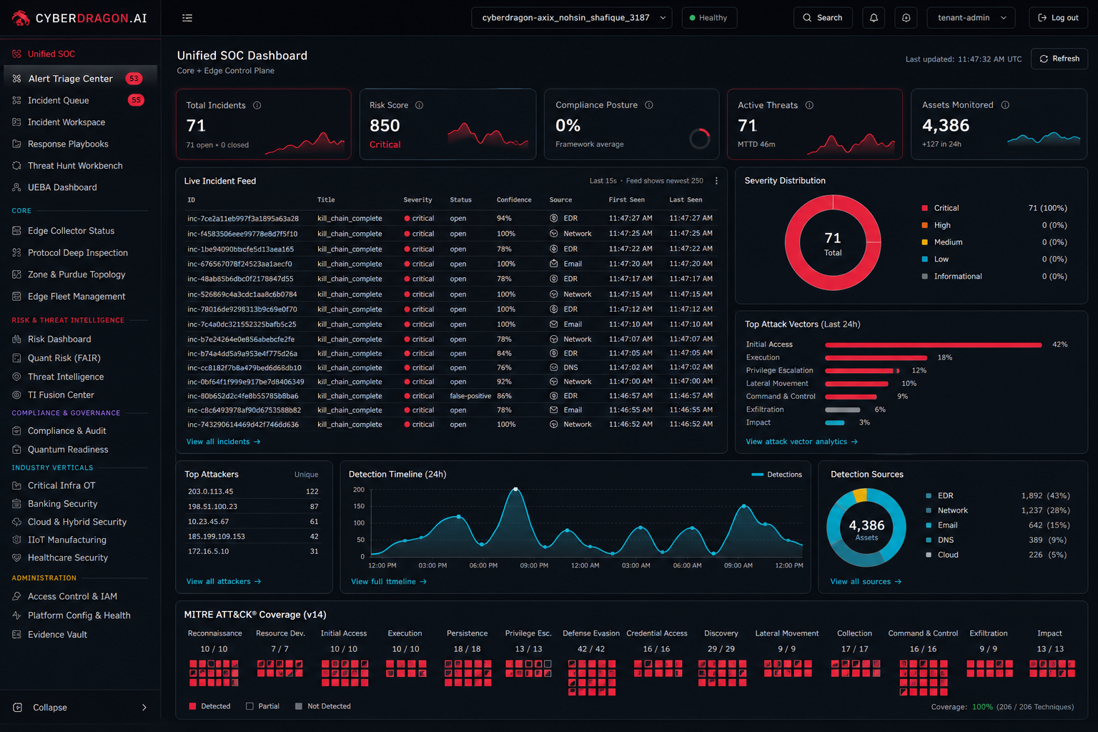The height and width of the screenshot is (732, 1098).
Task: Click the info icon beside Risk Score
Action: click(419, 105)
